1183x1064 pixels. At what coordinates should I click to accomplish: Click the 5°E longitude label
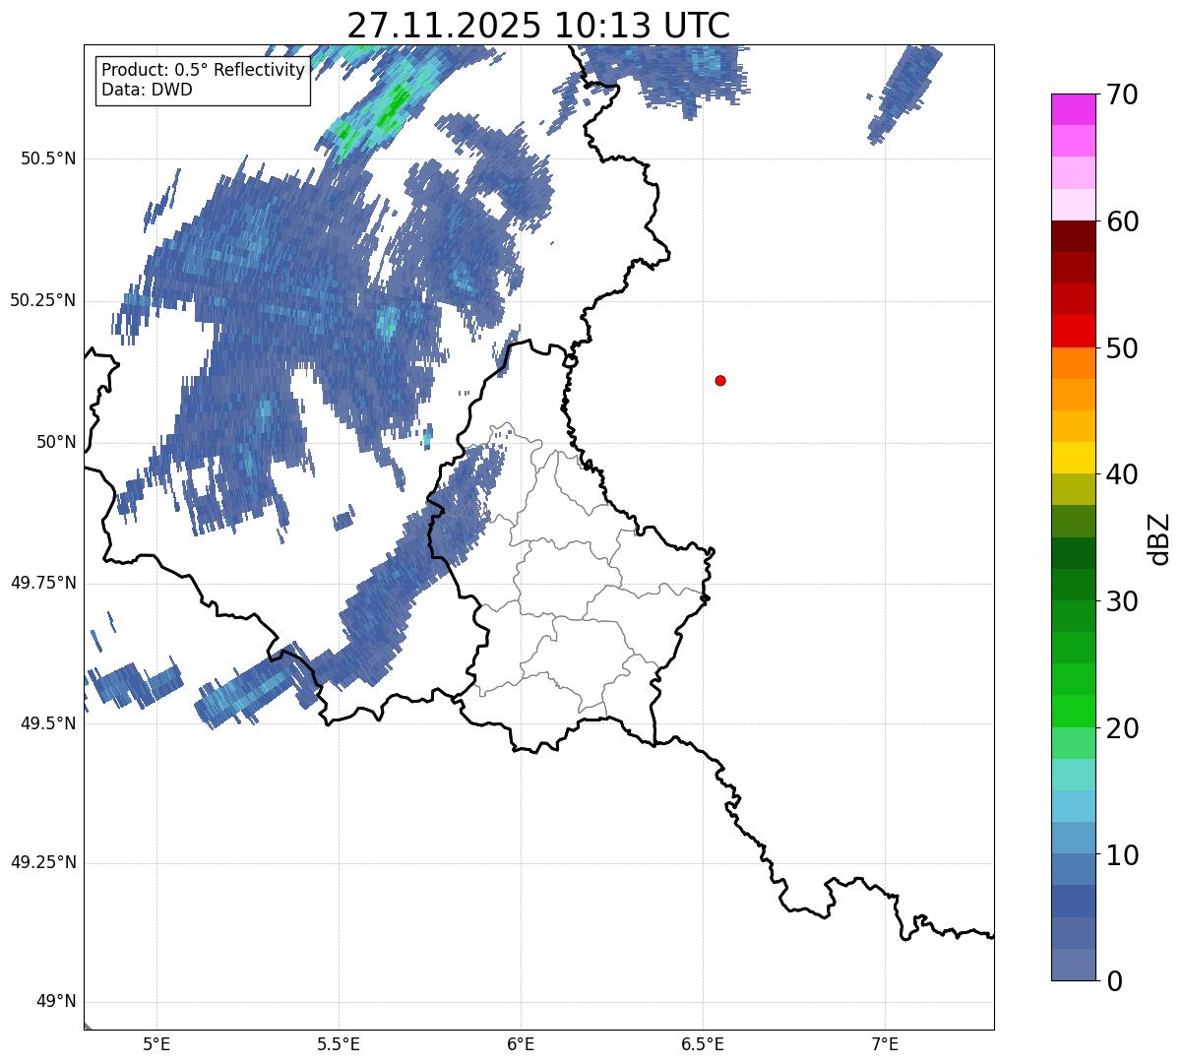point(156,1043)
